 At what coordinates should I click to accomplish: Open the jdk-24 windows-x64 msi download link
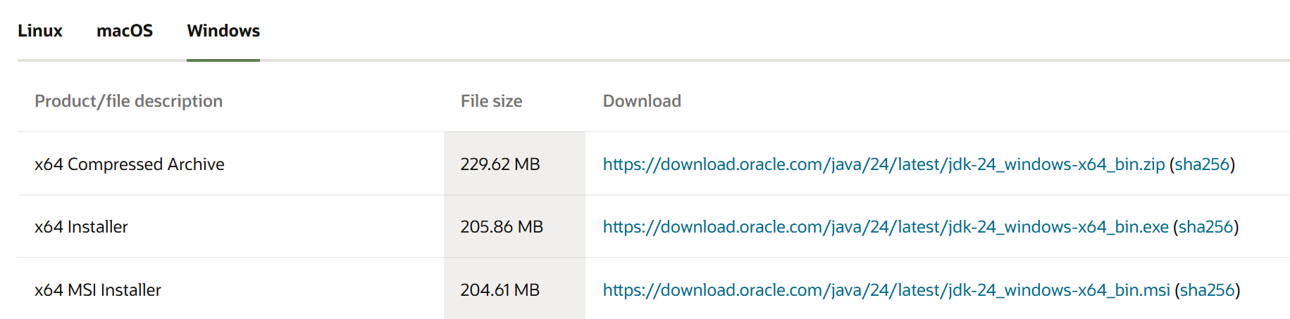[x=886, y=290]
